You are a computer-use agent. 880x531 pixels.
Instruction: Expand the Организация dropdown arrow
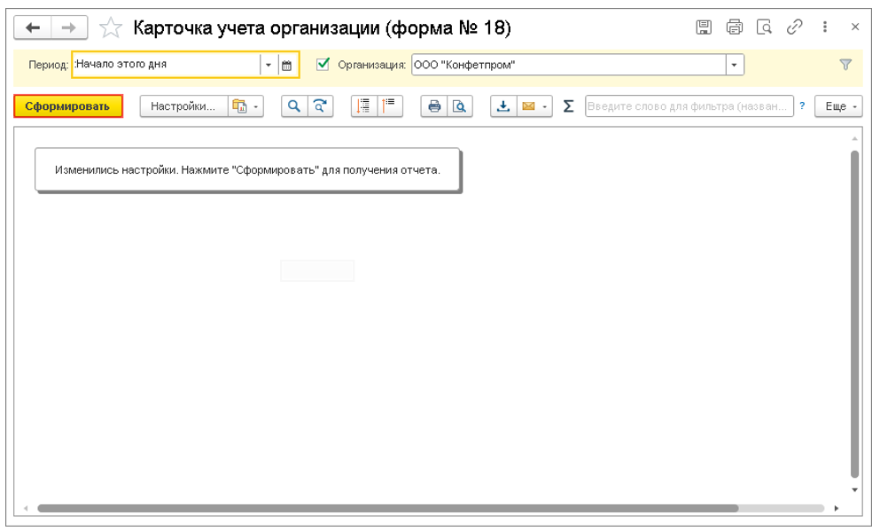pos(734,65)
